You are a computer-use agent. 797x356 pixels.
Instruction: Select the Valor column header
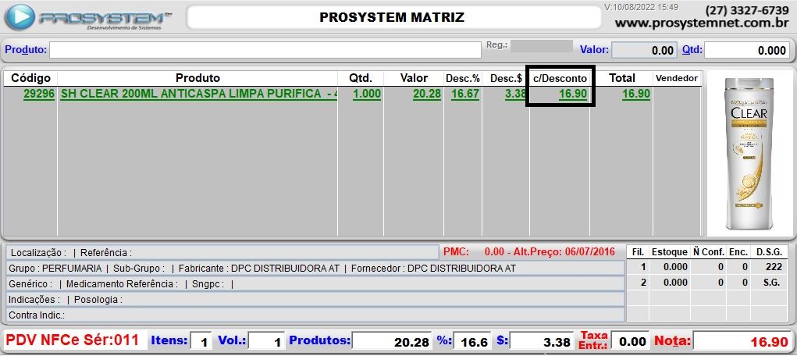coord(414,78)
